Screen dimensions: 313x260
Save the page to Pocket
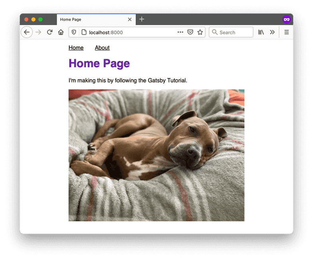tap(190, 32)
